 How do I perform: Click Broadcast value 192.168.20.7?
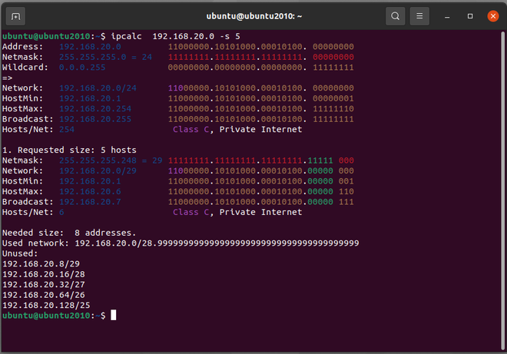click(x=90, y=202)
